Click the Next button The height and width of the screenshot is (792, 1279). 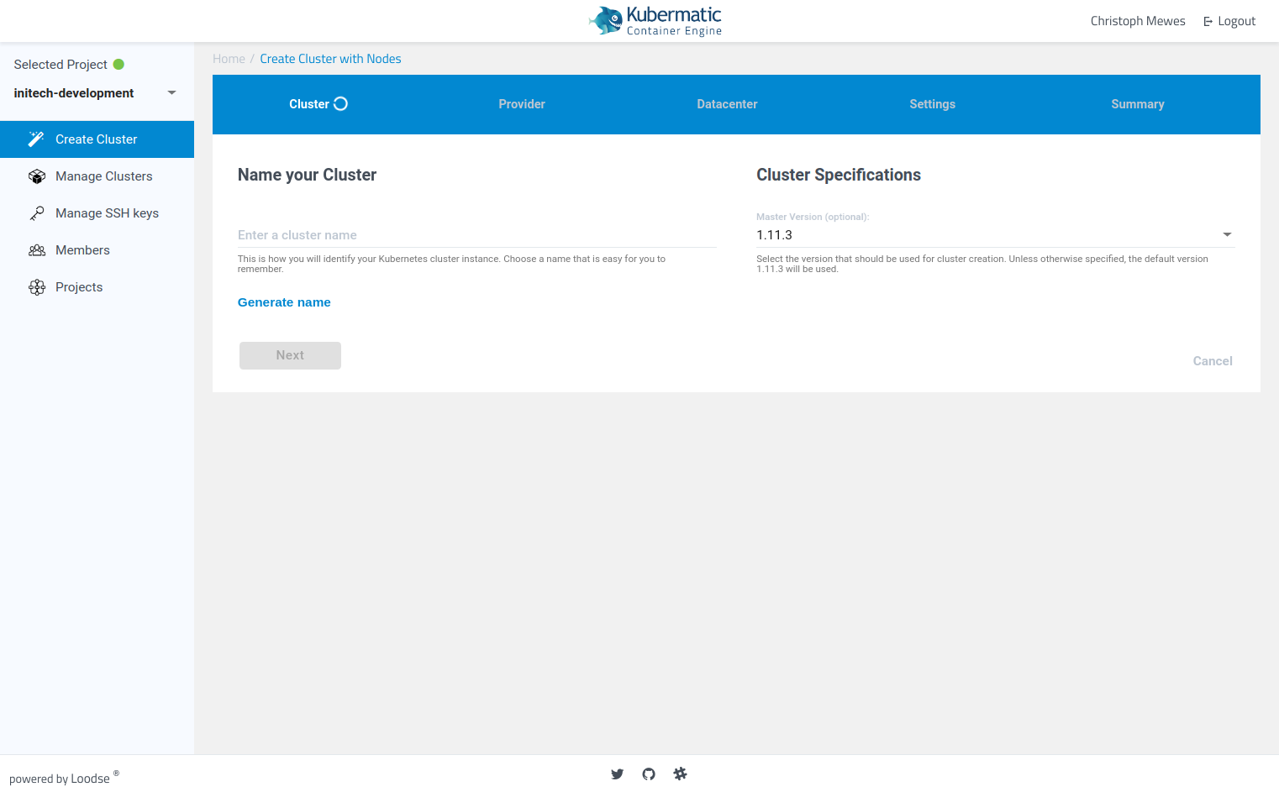pyautogui.click(x=290, y=355)
